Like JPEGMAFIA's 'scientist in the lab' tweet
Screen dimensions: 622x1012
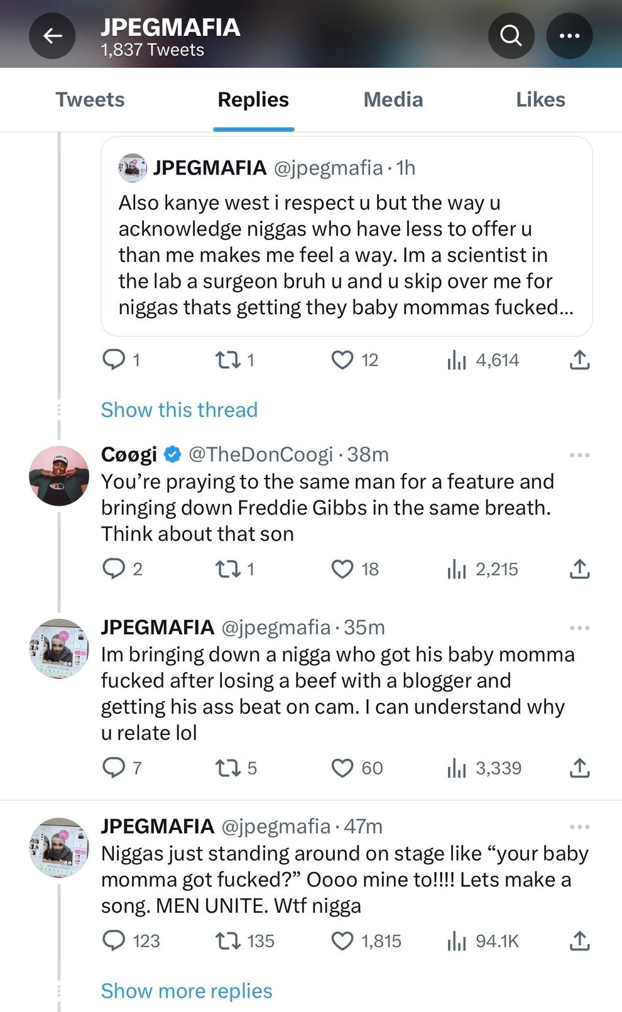pos(342,359)
